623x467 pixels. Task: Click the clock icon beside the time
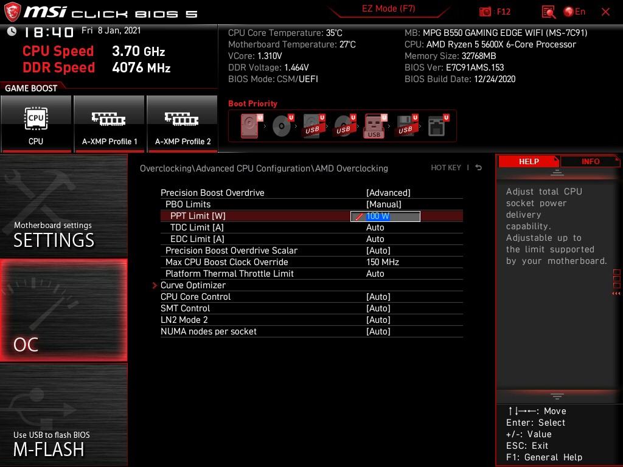click(x=12, y=32)
